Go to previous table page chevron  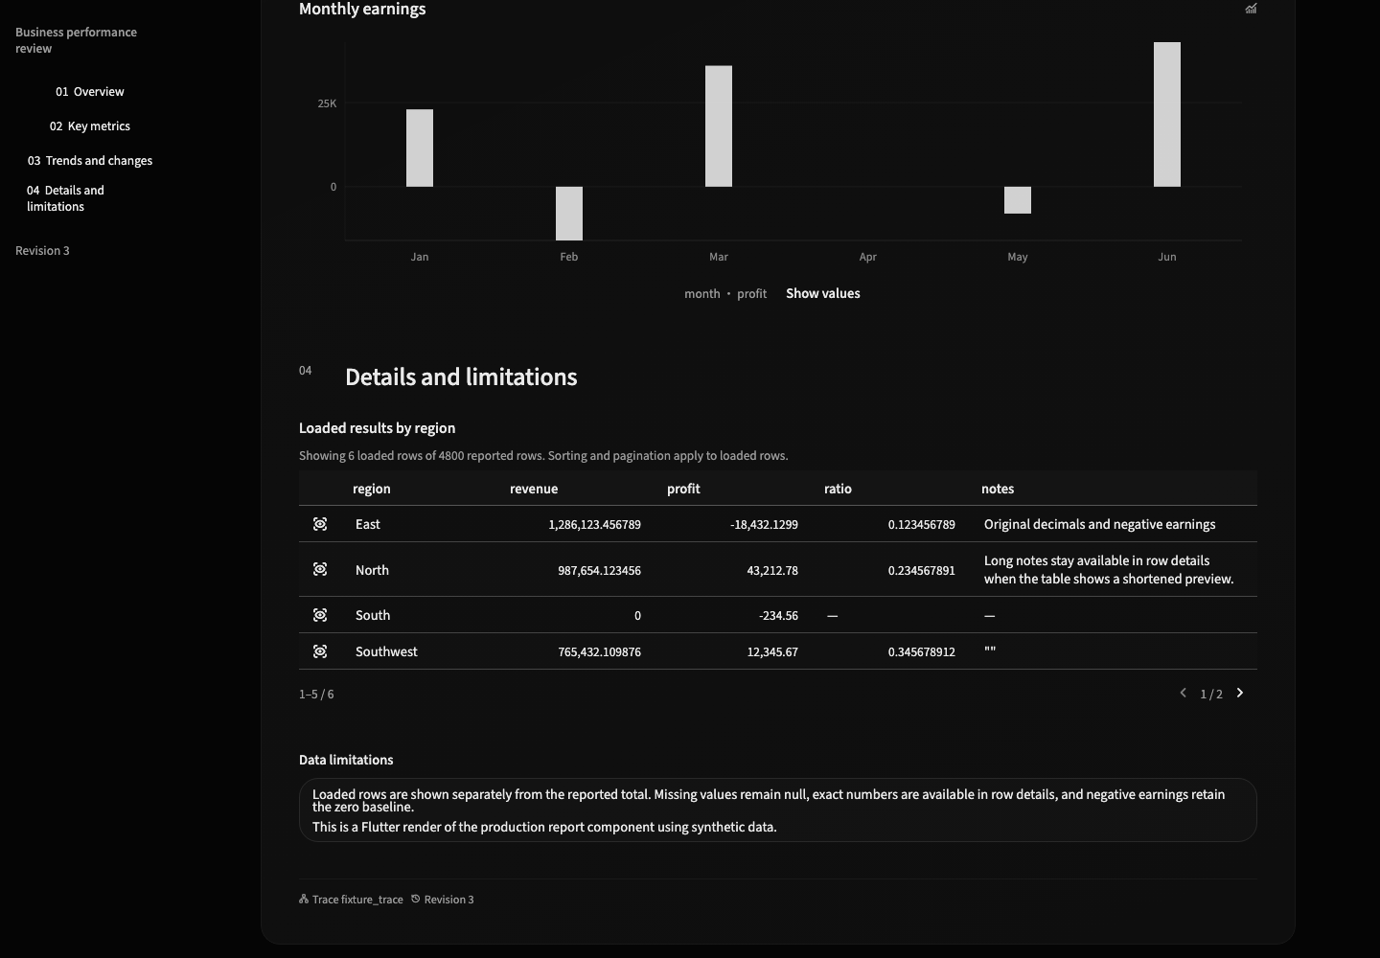(x=1183, y=693)
